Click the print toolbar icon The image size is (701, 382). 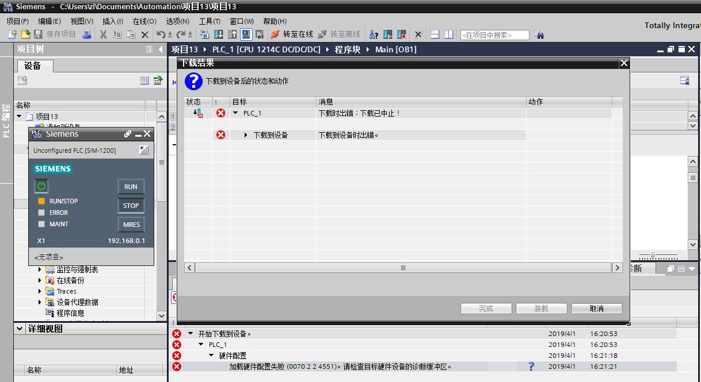tap(86, 34)
